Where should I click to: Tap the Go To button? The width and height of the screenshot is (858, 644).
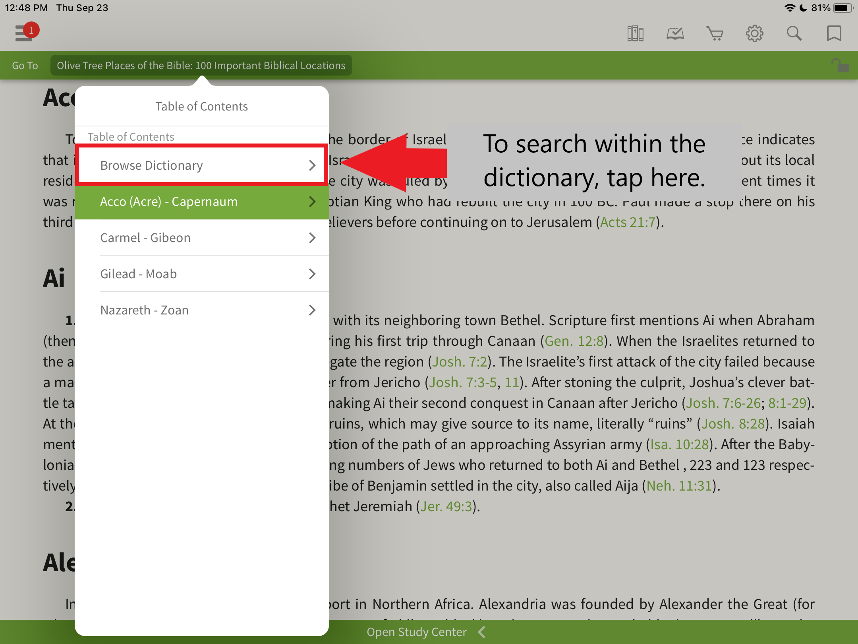(x=25, y=66)
